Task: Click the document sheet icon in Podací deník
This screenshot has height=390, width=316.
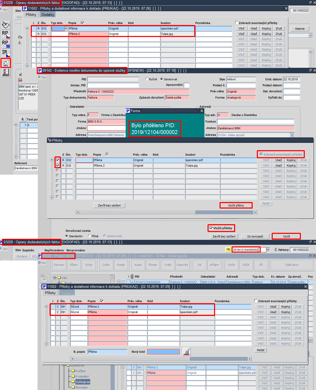Action: click(x=44, y=278)
